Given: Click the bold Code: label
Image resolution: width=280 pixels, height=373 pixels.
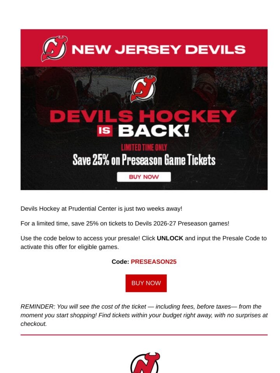Looking at the screenshot, I should (x=120, y=261).
